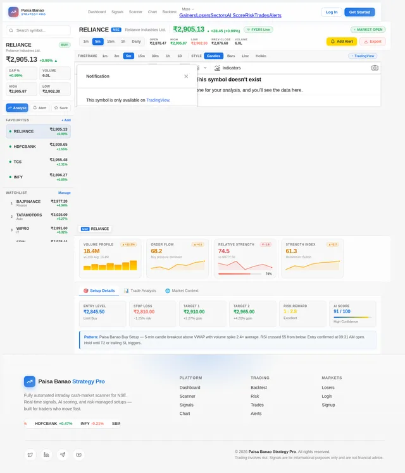Select the Daily interval in header
The width and height of the screenshot is (405, 473).
coord(136,41)
